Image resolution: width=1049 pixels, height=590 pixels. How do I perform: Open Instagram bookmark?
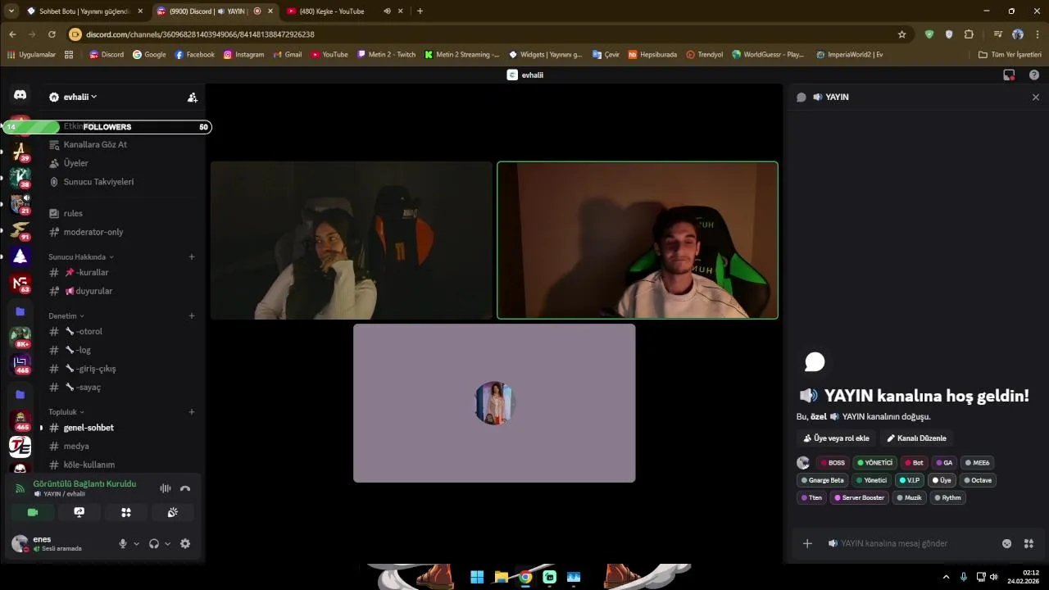click(x=243, y=55)
